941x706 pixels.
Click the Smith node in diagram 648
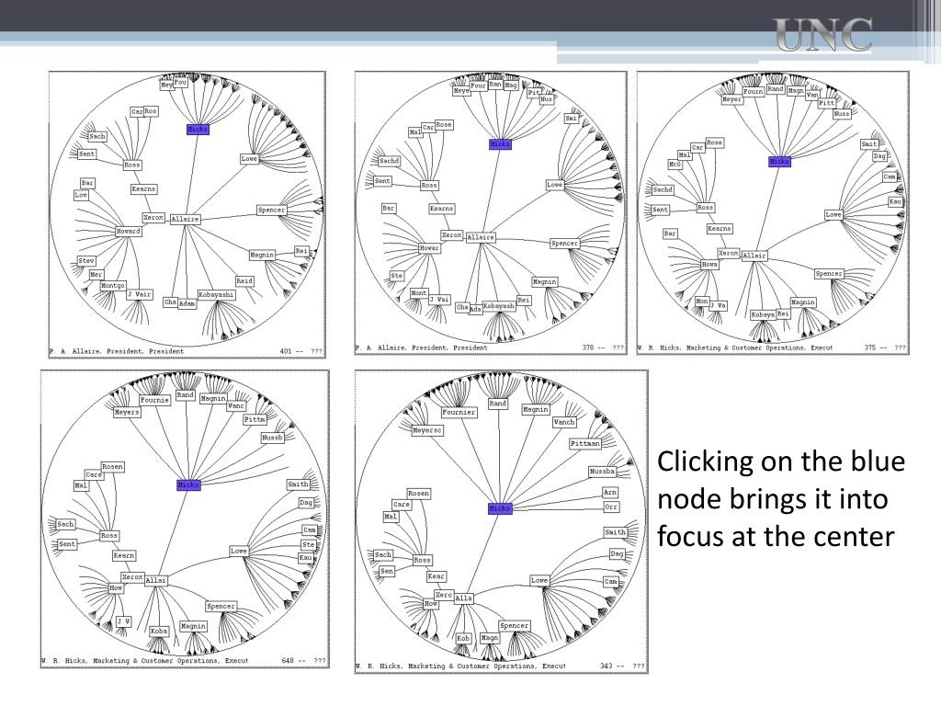pos(299,484)
